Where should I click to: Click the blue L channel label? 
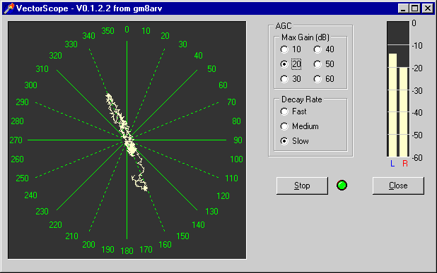[392, 164]
